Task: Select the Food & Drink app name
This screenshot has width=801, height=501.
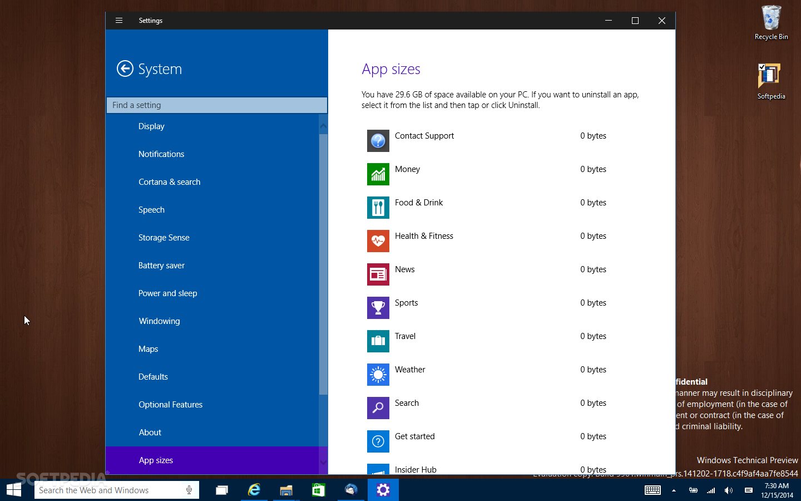Action: coord(419,203)
